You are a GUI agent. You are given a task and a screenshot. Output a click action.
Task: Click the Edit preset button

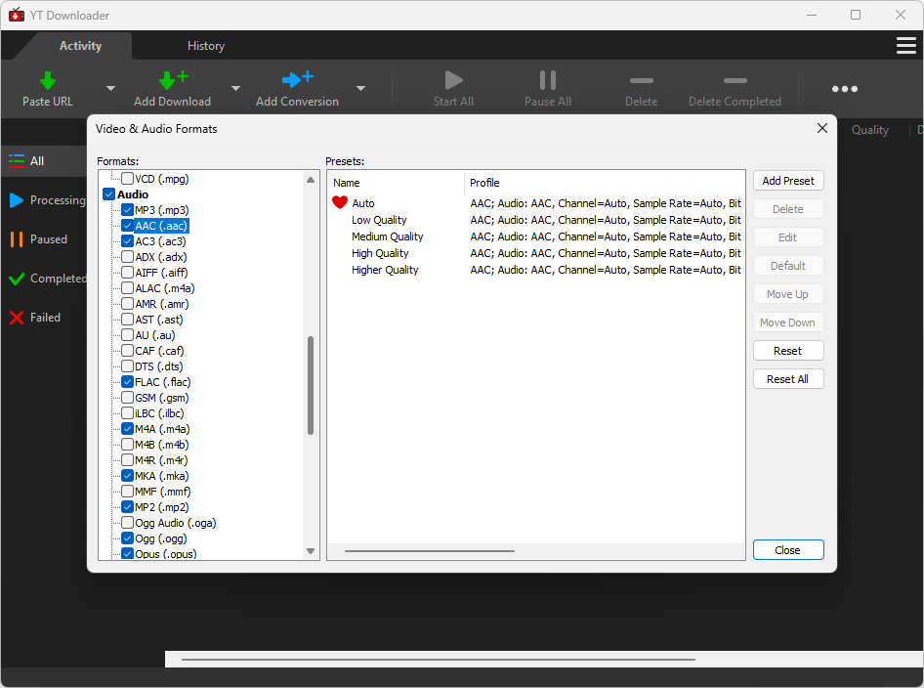click(788, 237)
